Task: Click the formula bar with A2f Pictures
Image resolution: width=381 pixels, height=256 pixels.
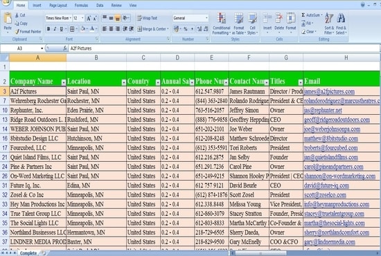Action: (224, 48)
